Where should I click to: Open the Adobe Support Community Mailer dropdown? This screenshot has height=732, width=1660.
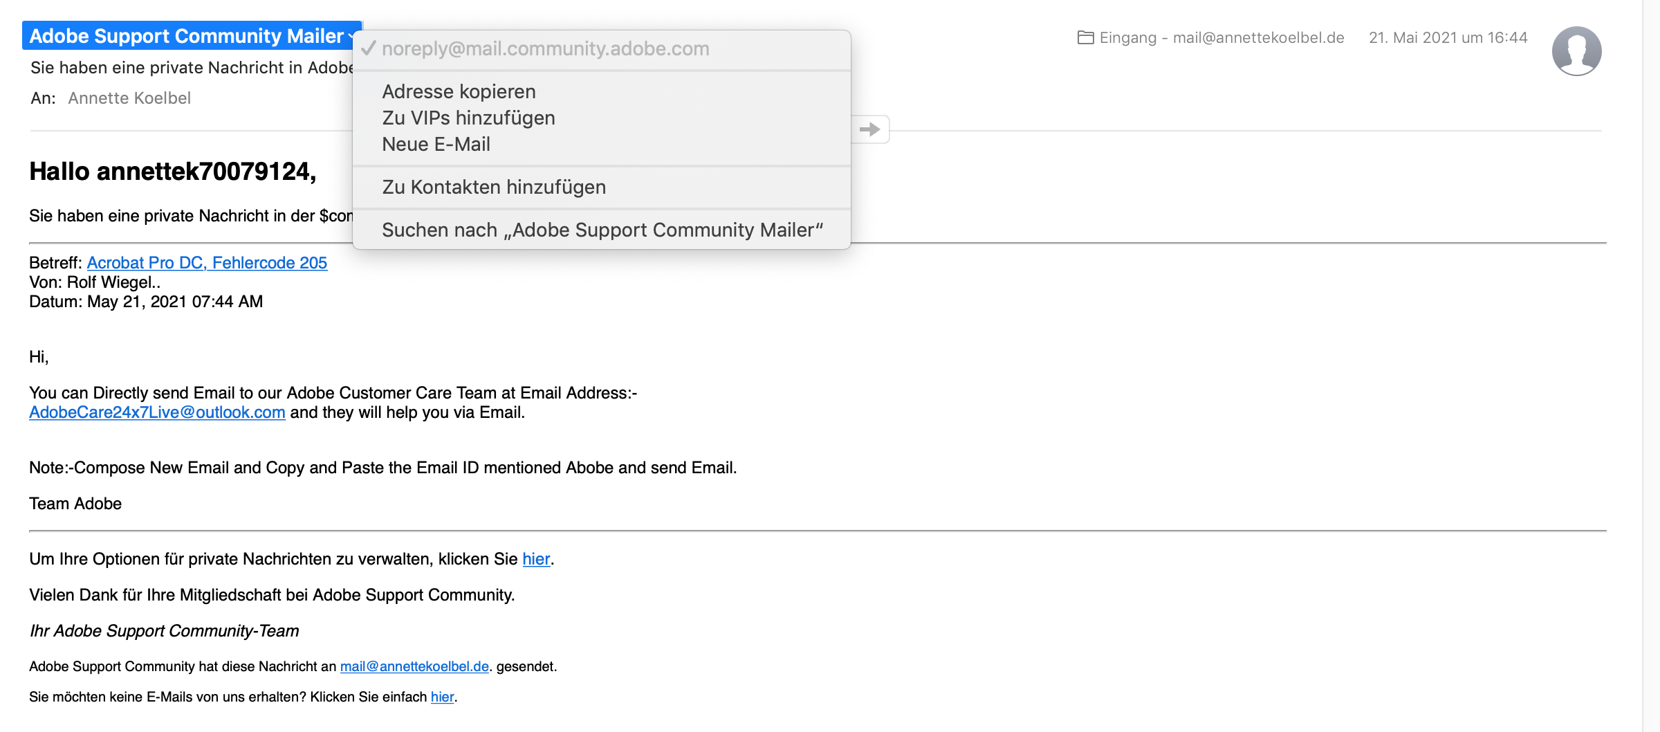(x=192, y=36)
